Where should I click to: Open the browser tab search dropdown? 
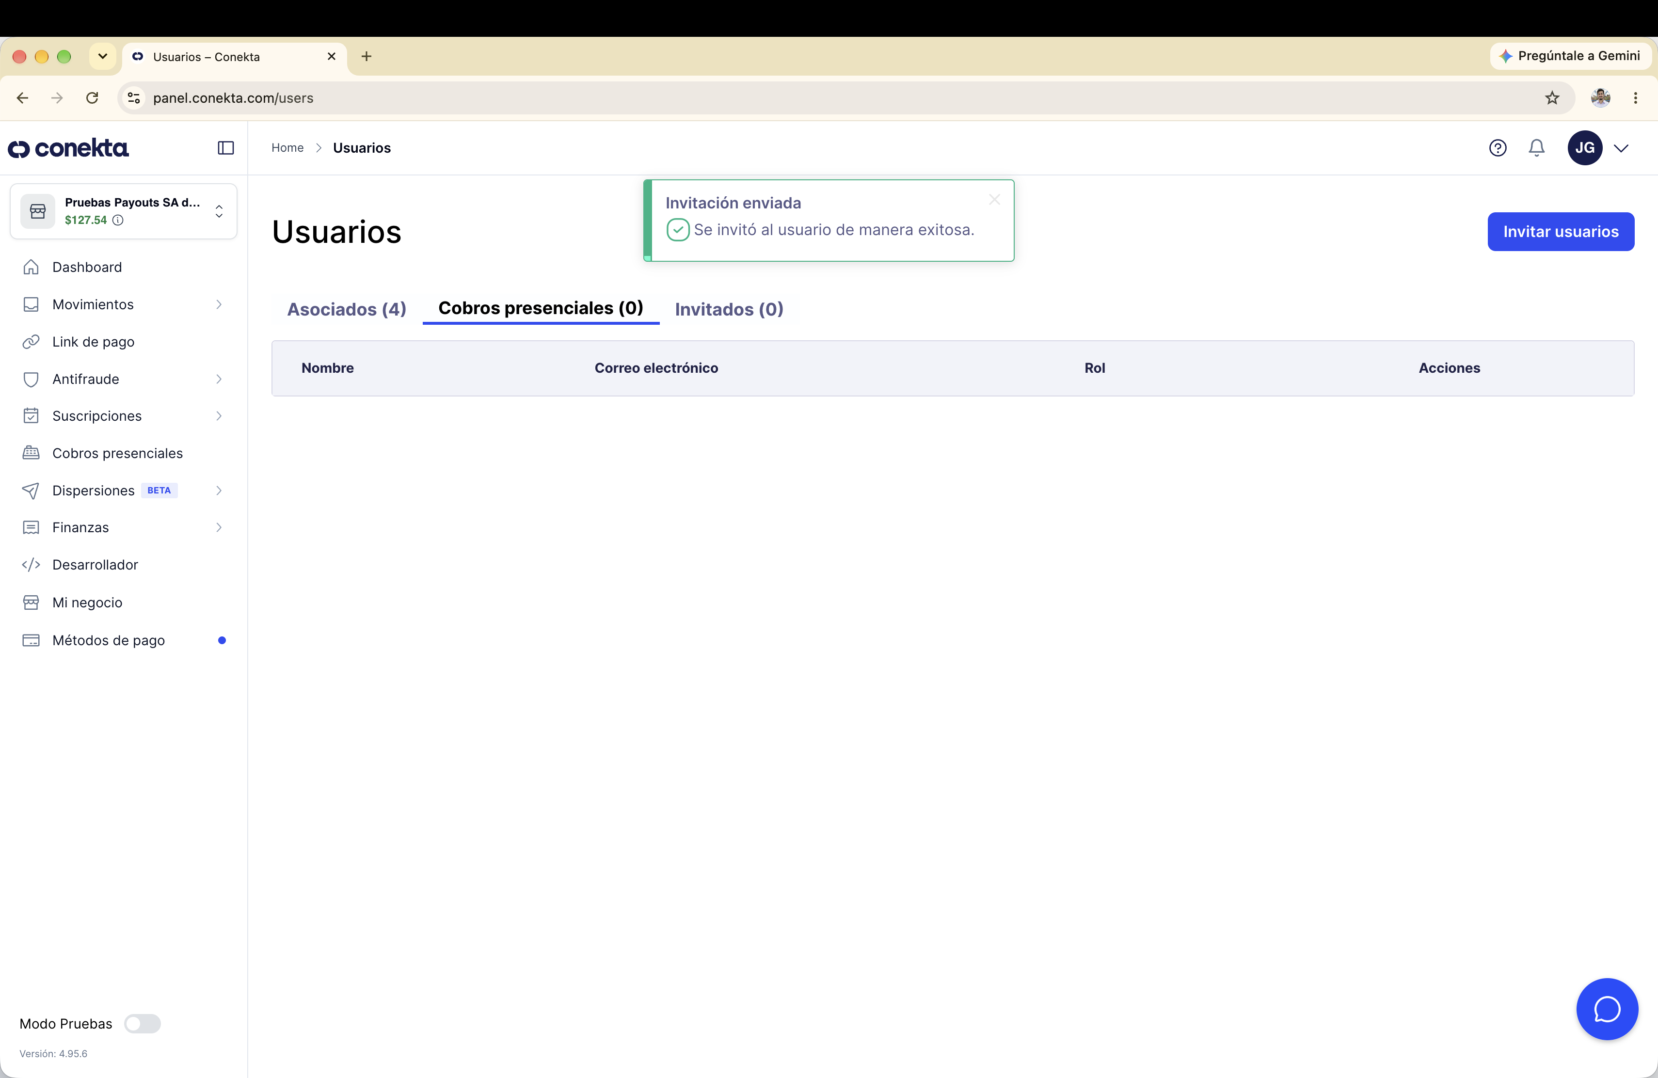click(x=102, y=56)
